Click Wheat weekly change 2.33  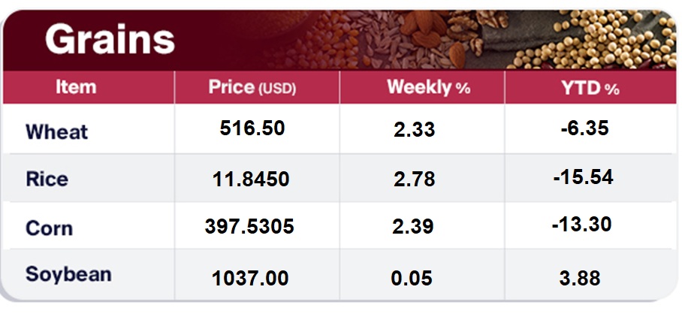pos(414,130)
